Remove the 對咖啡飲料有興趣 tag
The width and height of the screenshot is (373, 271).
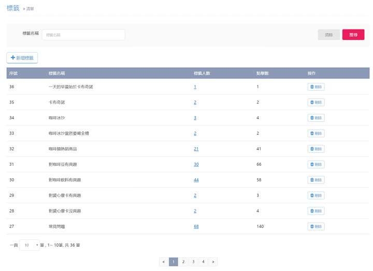[x=316, y=180]
